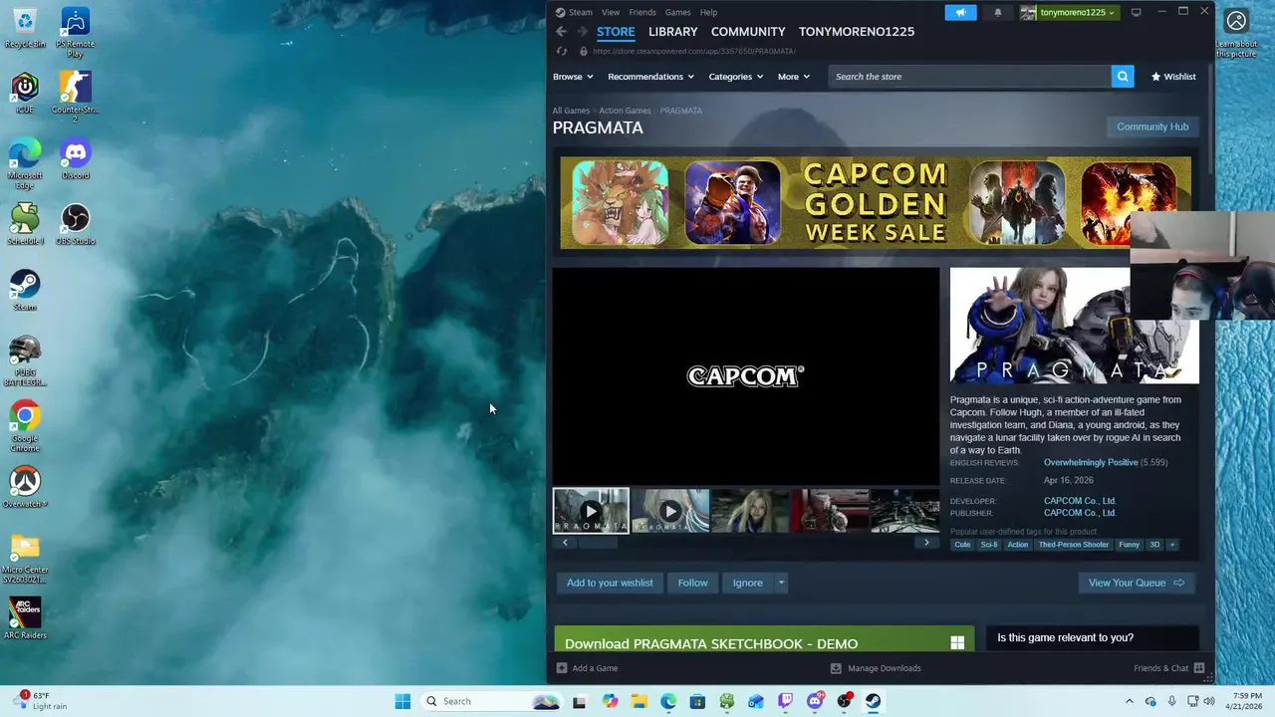Open the View menu
The width and height of the screenshot is (1275, 717).
pos(611,12)
